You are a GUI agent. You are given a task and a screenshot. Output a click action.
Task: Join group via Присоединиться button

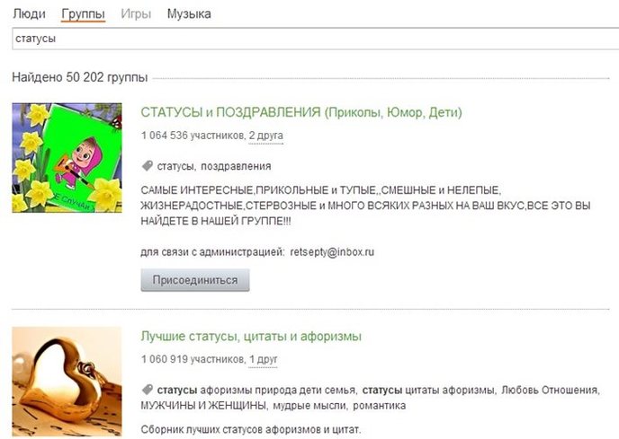coord(195,280)
